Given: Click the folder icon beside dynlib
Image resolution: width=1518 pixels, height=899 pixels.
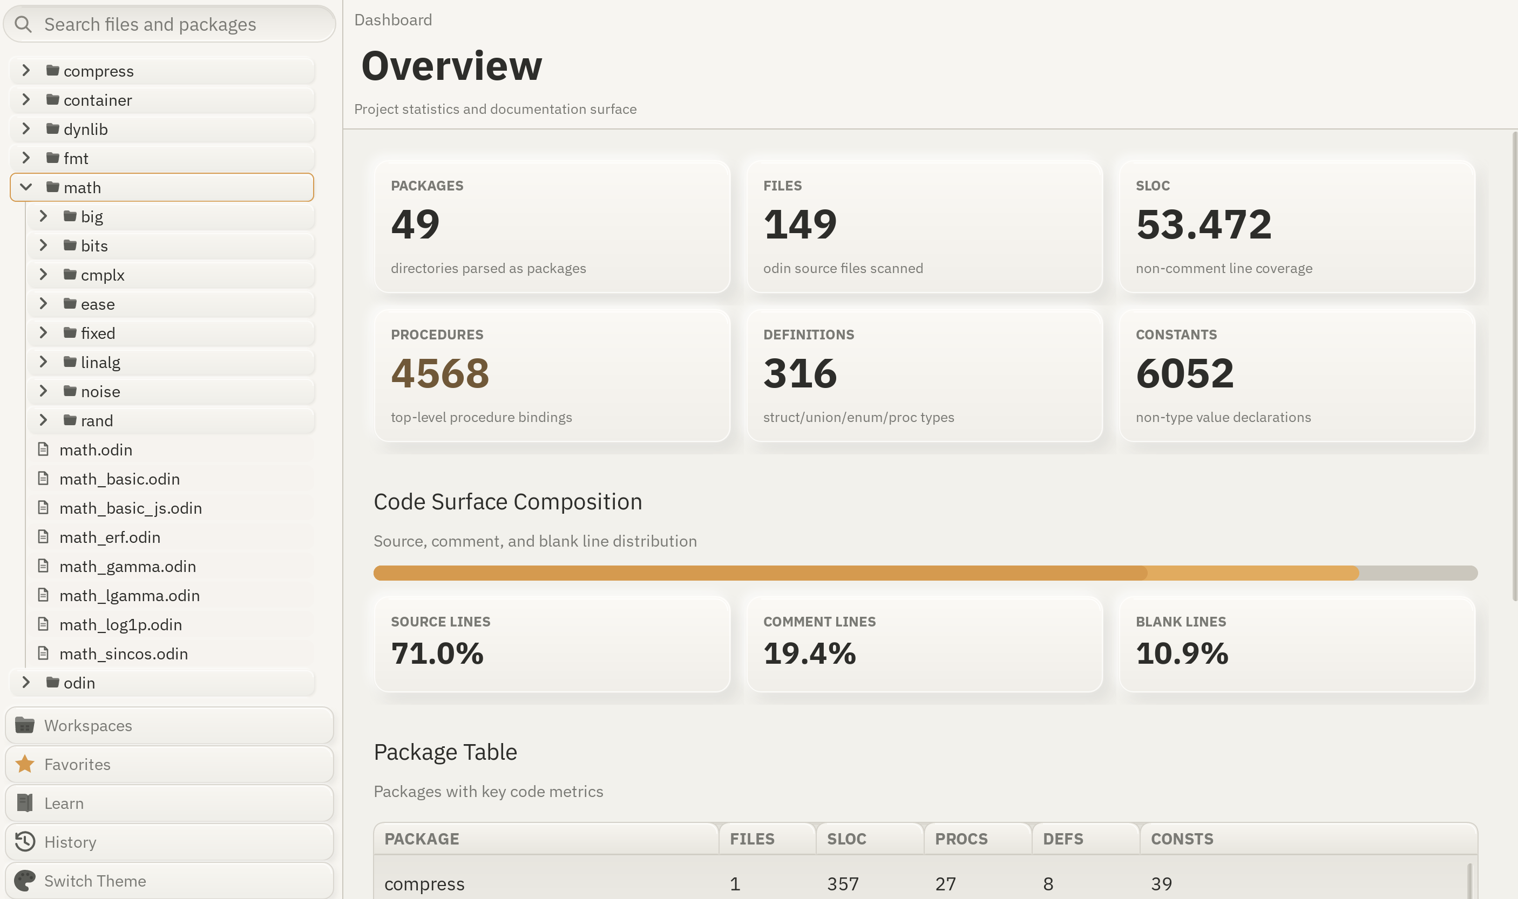Looking at the screenshot, I should pos(53,128).
